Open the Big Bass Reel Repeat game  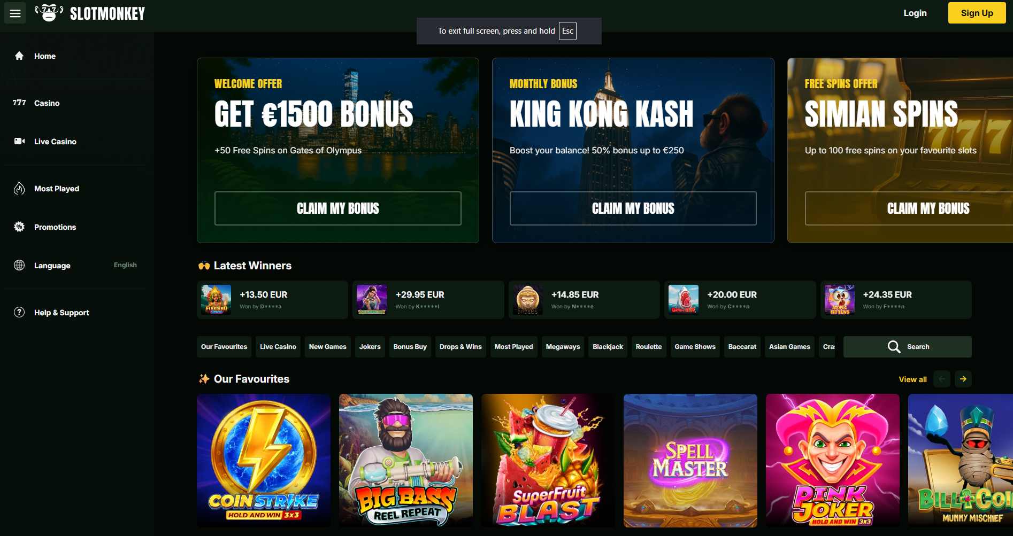point(406,461)
